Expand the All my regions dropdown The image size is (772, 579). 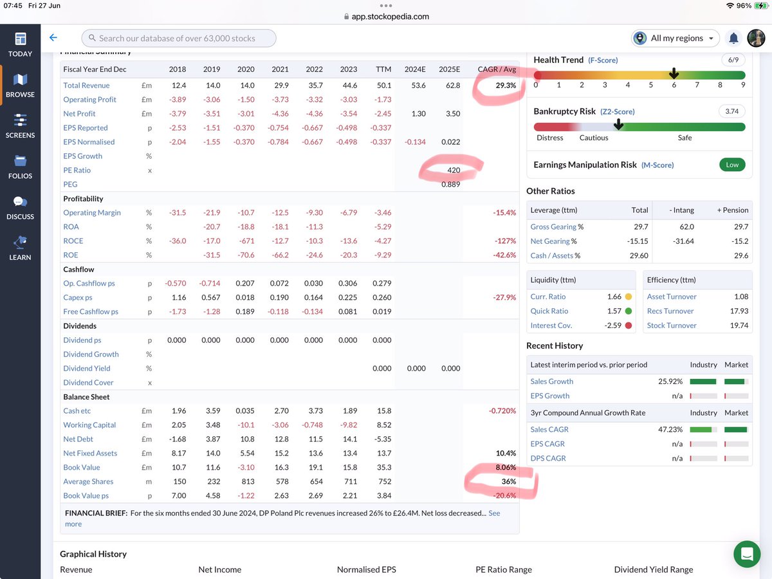coord(675,38)
